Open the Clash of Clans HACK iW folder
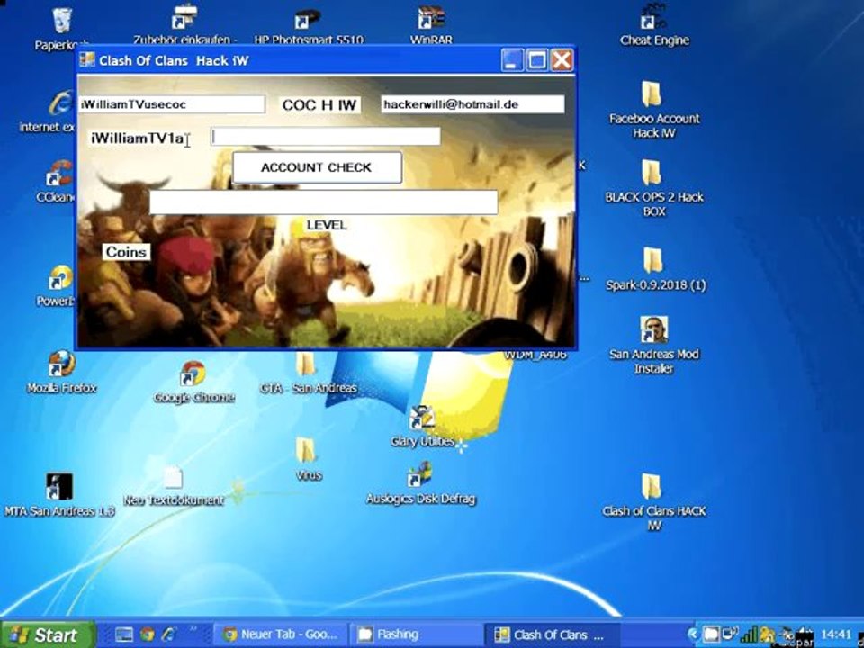The image size is (864, 648). [x=652, y=487]
